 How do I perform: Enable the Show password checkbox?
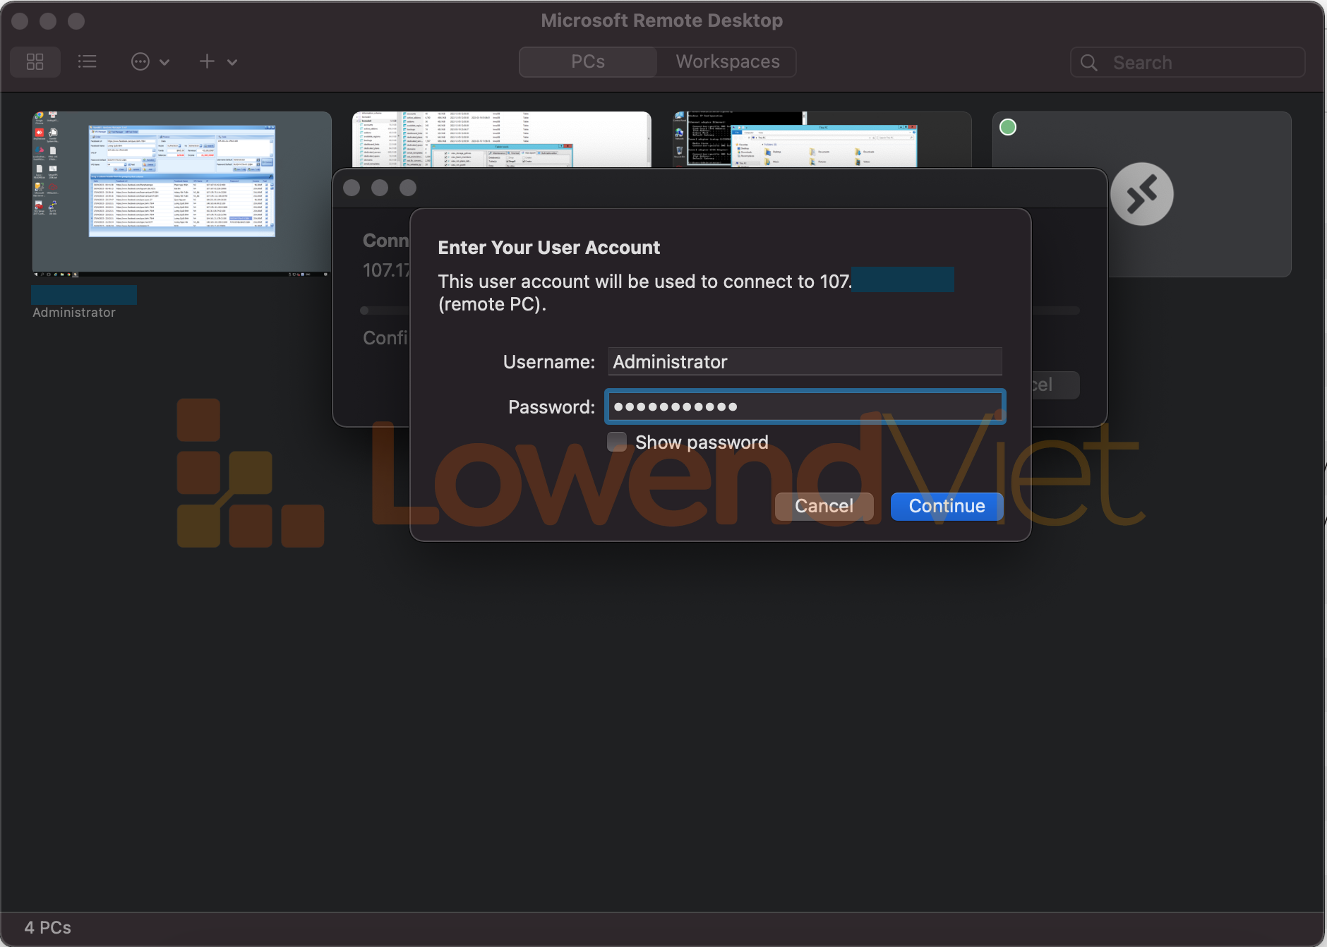click(x=617, y=442)
